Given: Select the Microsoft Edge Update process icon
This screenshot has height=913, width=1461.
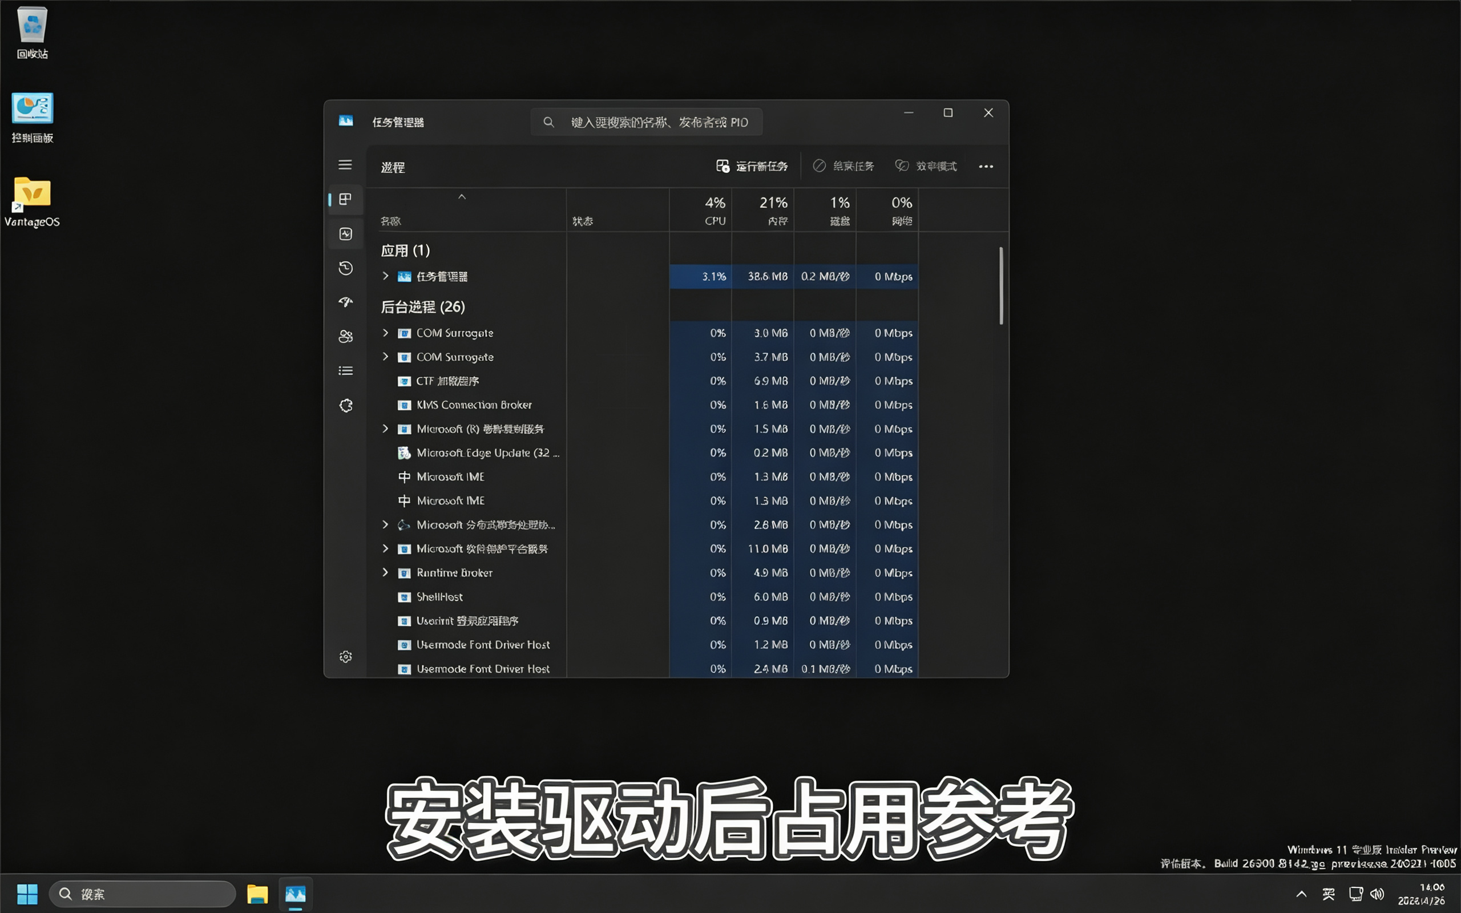Looking at the screenshot, I should coord(404,453).
